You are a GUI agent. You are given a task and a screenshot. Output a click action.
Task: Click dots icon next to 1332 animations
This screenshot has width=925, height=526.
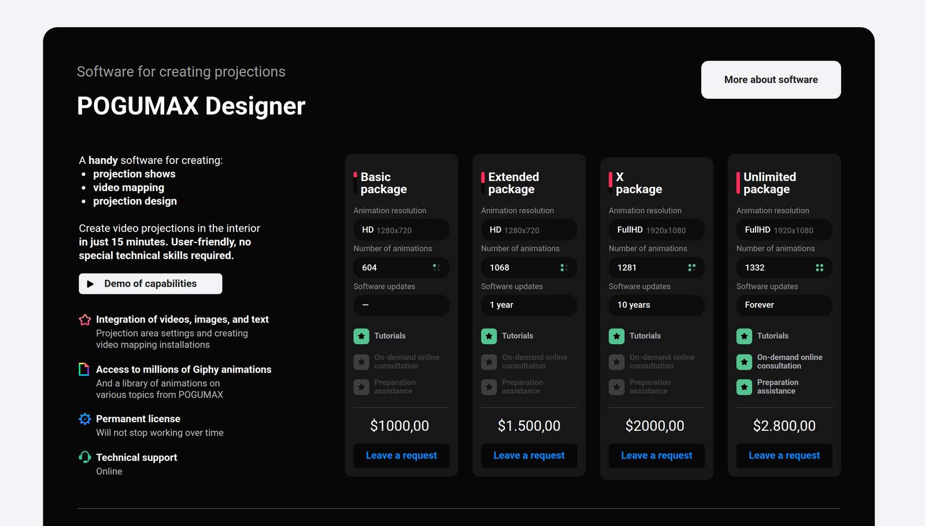pyautogui.click(x=819, y=267)
